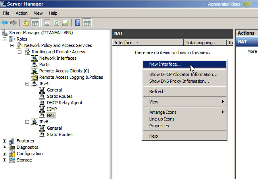The width and height of the screenshot is (258, 179).
Task: Toggle the Show/Hide Action Pane icon
Action: coord(87,23)
